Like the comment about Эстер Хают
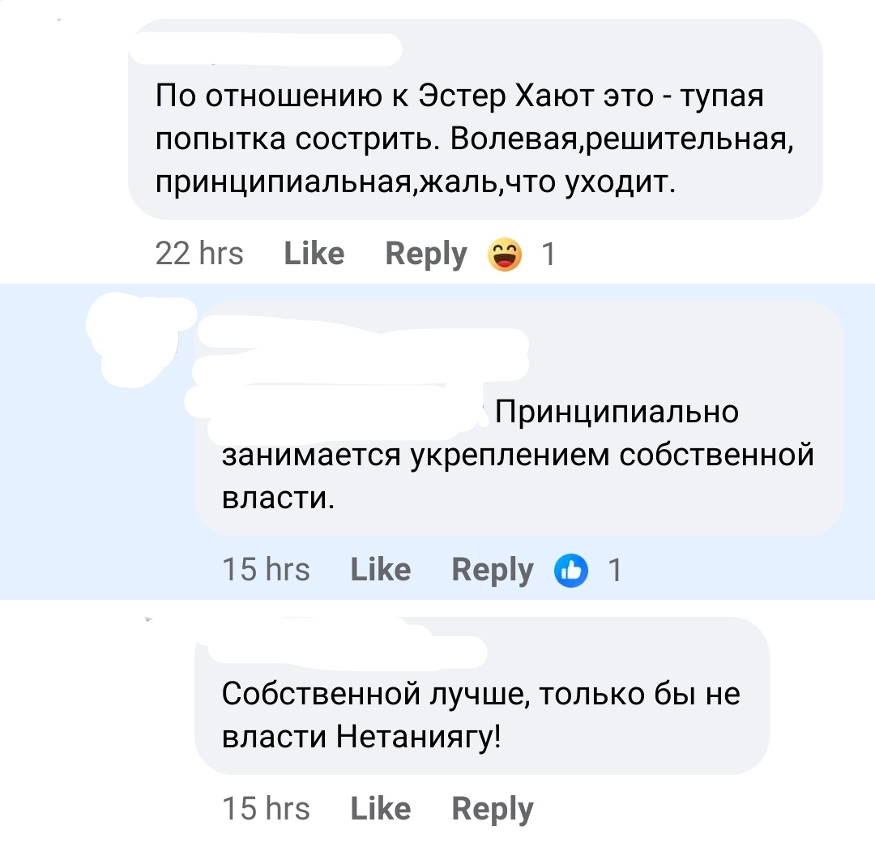 point(314,253)
